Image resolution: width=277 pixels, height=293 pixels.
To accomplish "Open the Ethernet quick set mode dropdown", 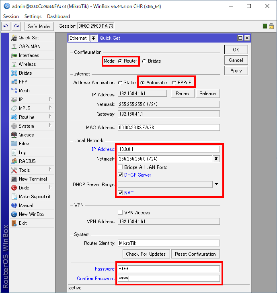I will pos(93,38).
